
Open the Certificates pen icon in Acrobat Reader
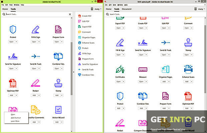click(x=120, y=69)
